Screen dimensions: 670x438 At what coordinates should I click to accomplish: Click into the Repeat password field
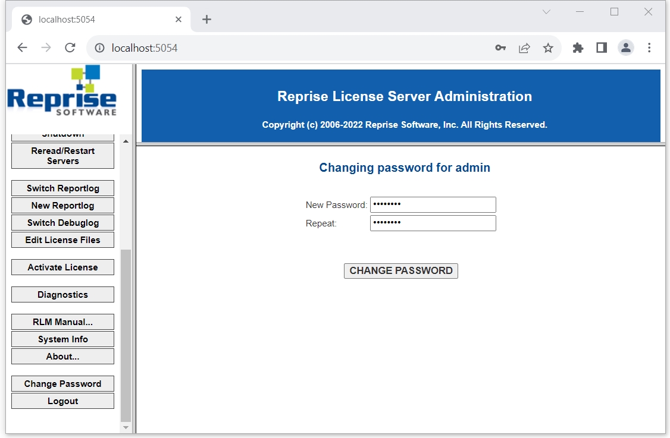pos(433,223)
